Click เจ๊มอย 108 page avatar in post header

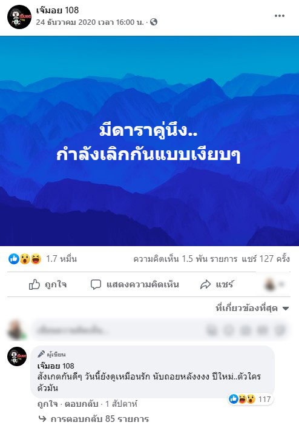point(19,16)
